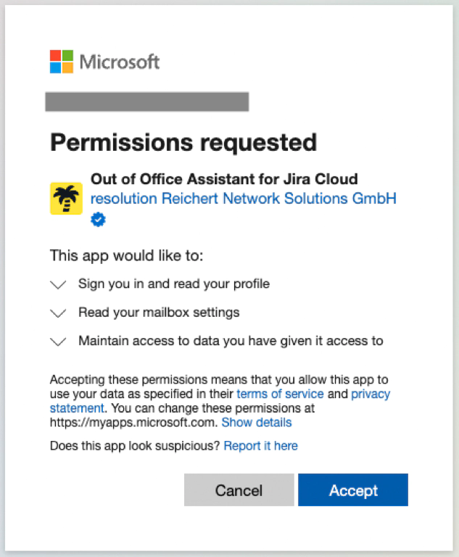This screenshot has width=459, height=557.
Task: Click the 'Read your mailbox settings' permission text
Action: point(159,313)
